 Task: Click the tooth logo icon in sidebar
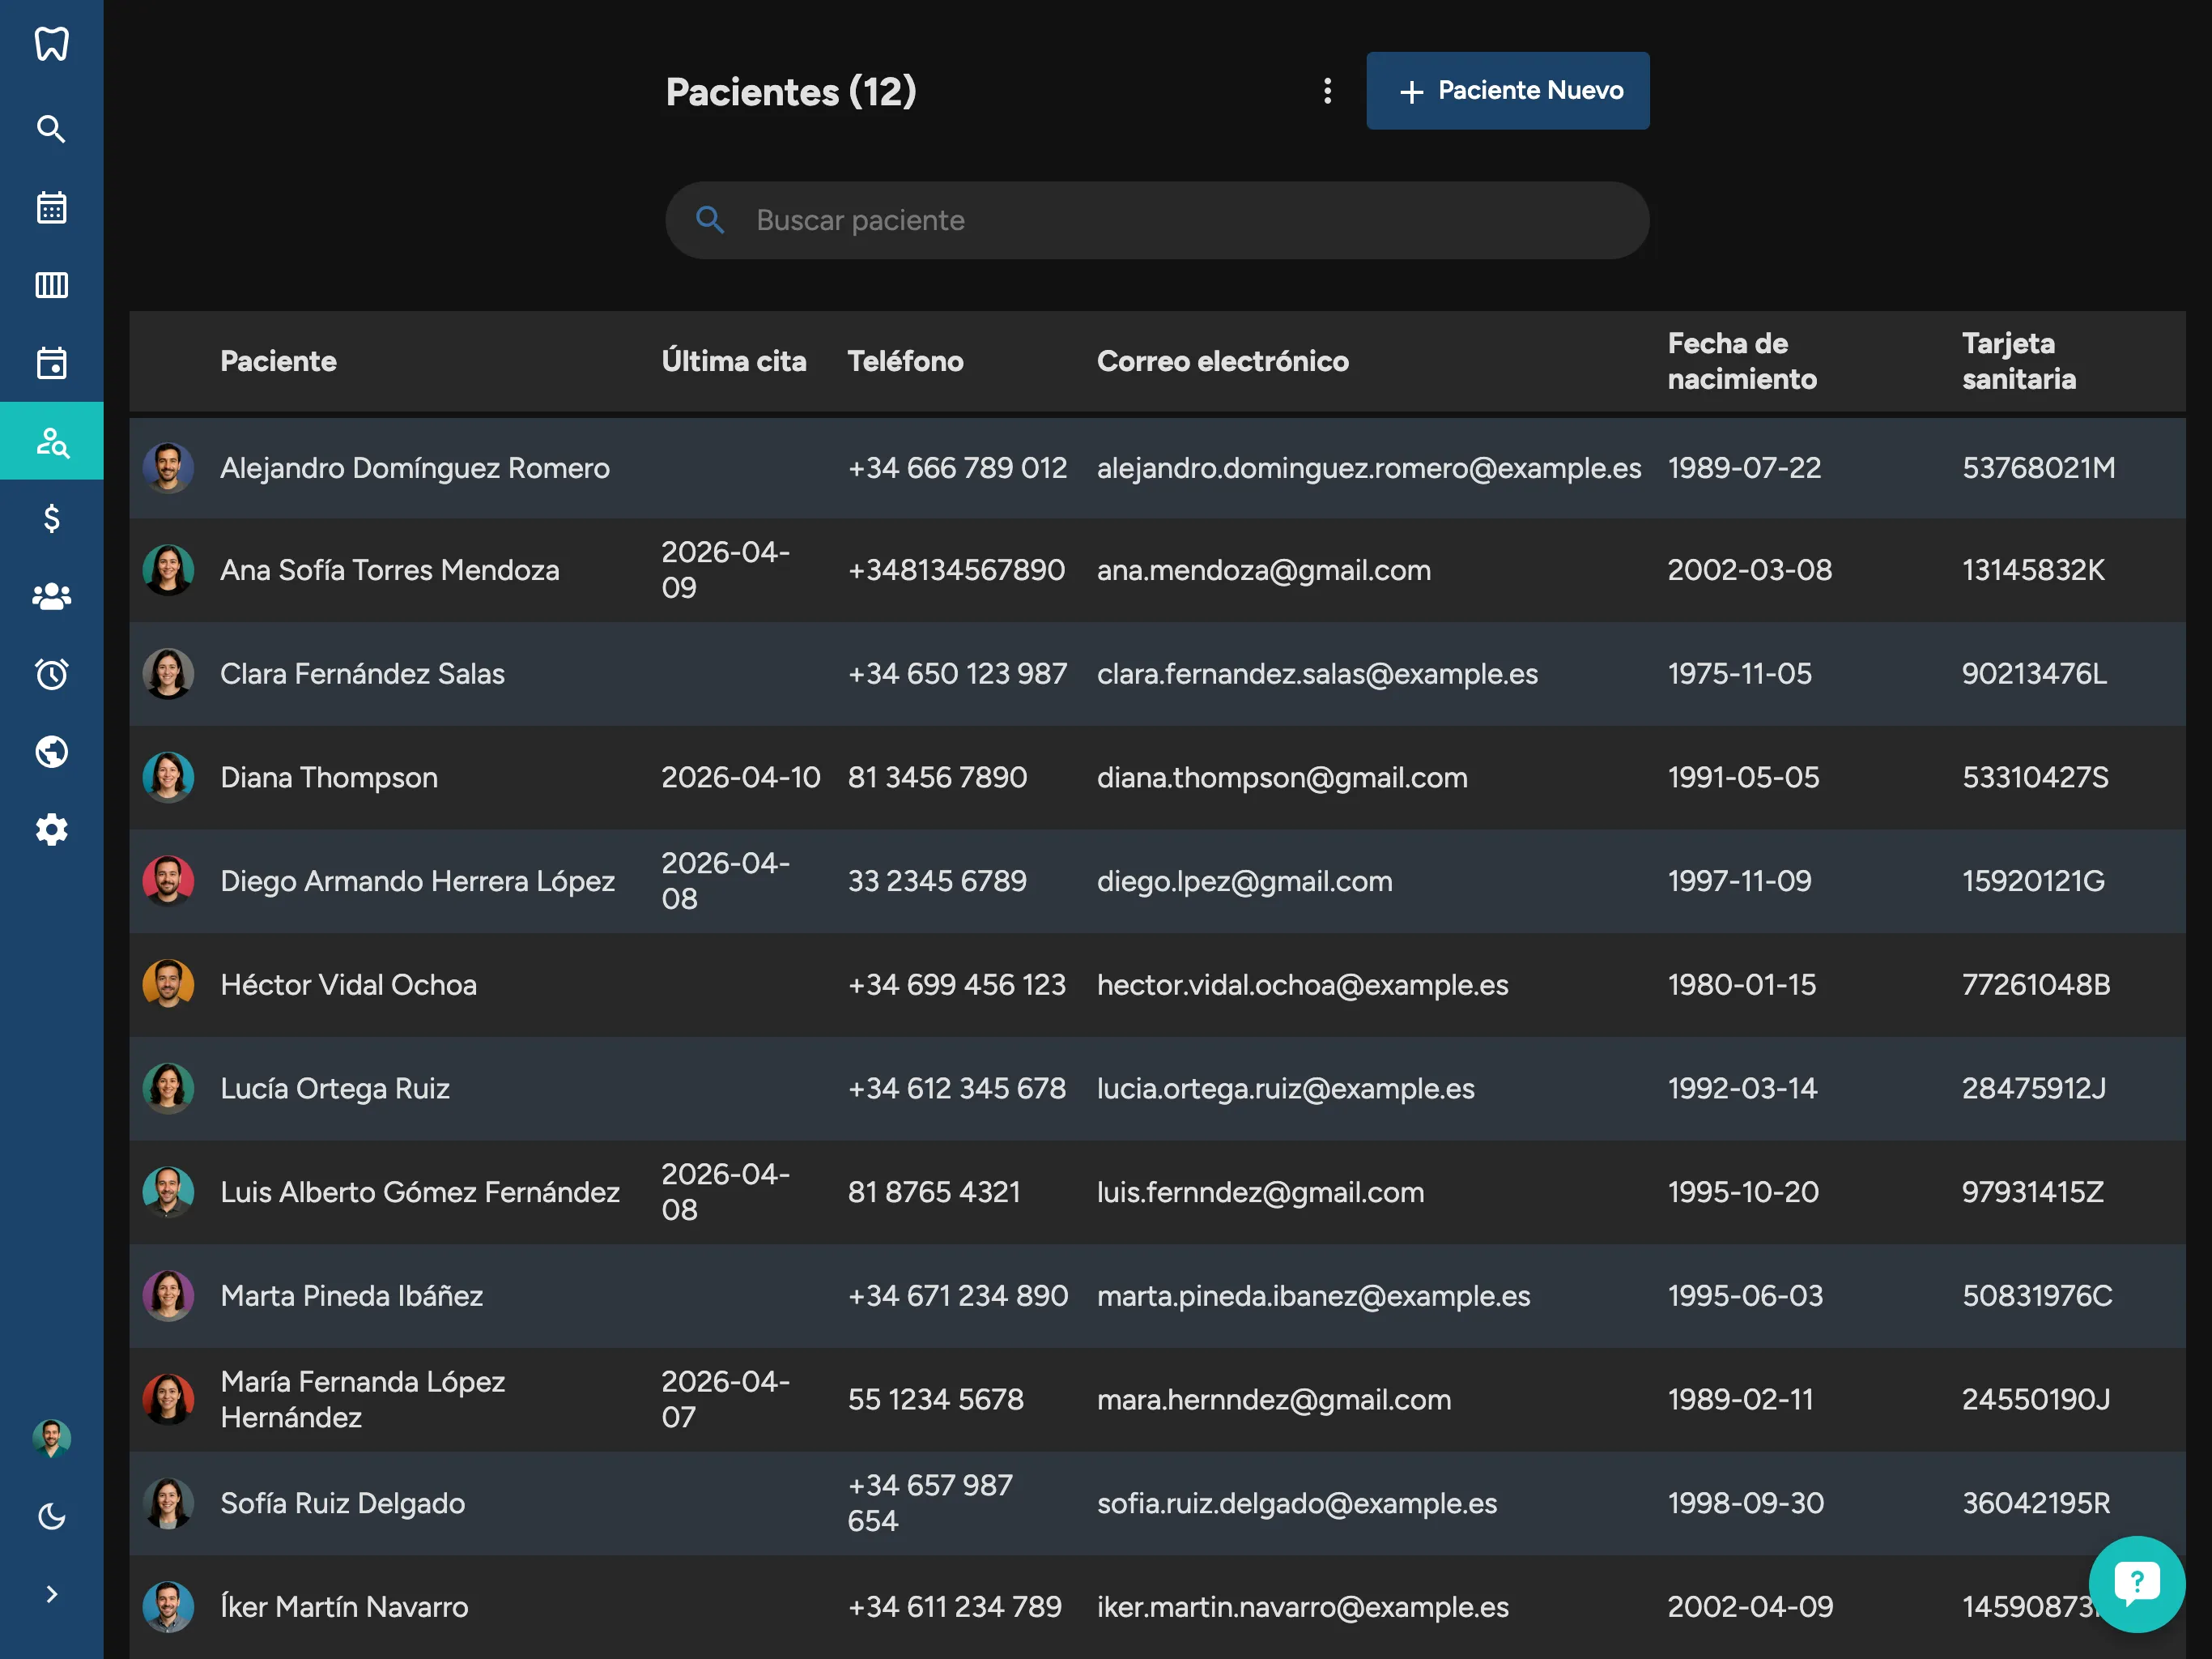(51, 44)
